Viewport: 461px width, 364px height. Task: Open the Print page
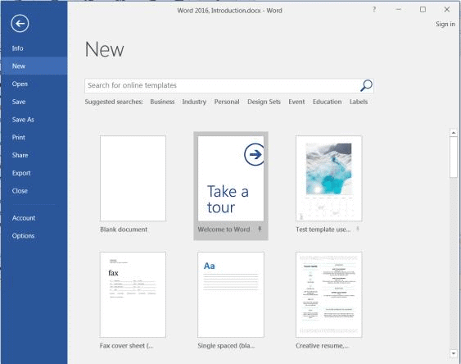point(34,138)
